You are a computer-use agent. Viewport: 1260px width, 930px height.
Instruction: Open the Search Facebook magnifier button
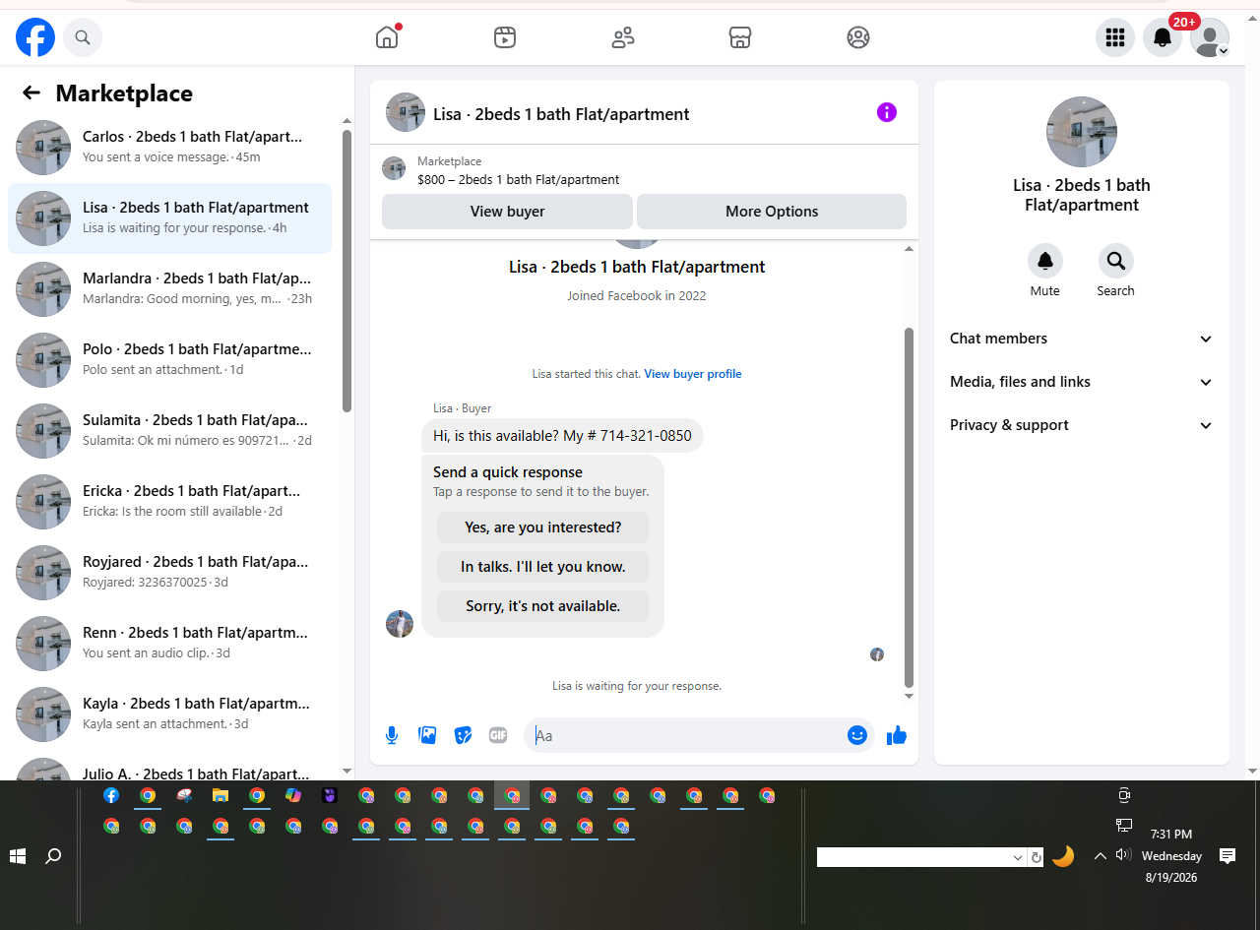coord(83,37)
